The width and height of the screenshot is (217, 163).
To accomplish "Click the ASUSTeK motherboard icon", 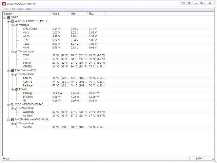I will [x=13, y=21].
